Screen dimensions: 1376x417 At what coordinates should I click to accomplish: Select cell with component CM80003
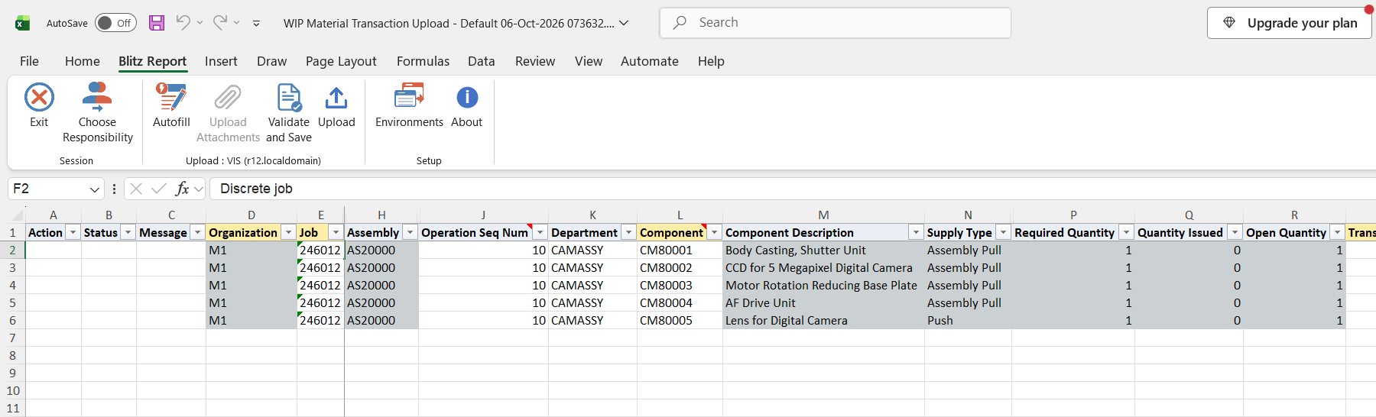coord(680,285)
